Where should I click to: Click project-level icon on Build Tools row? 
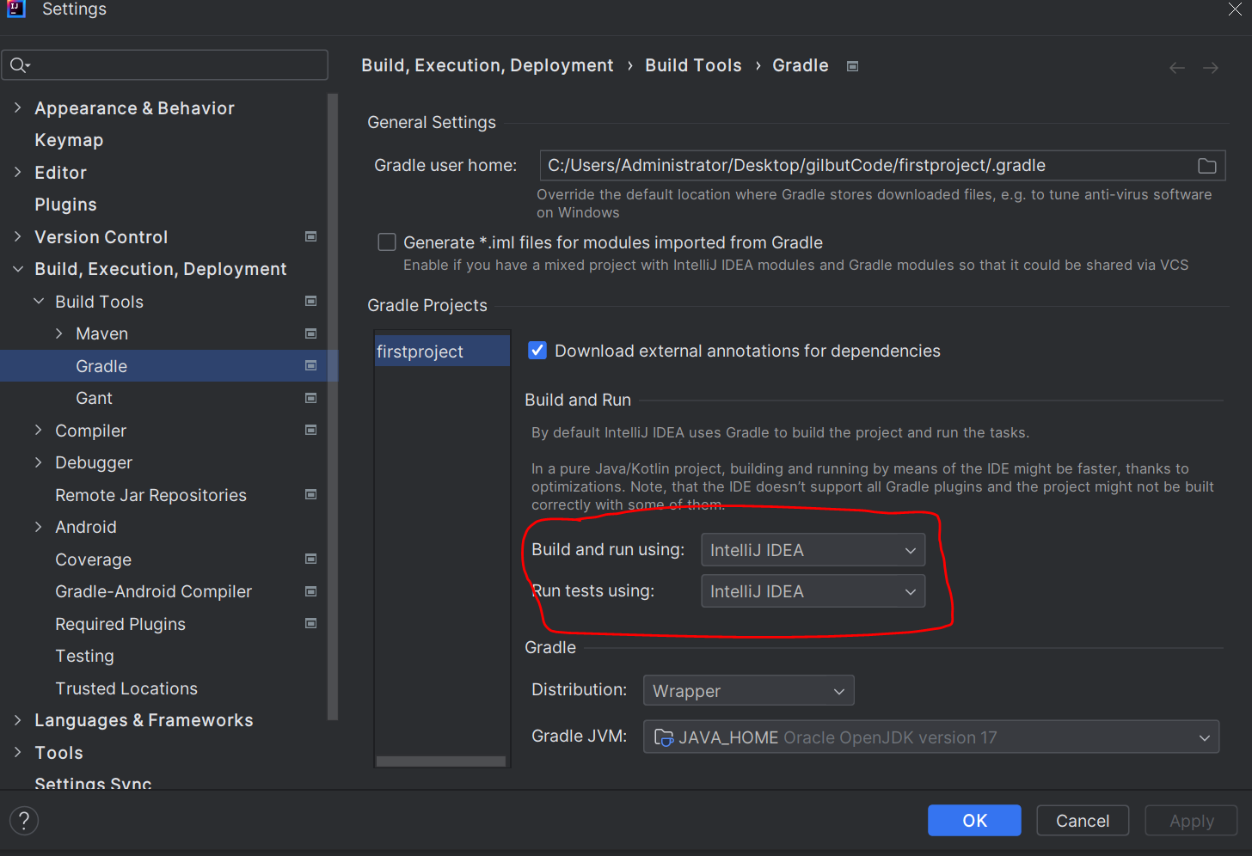click(311, 301)
